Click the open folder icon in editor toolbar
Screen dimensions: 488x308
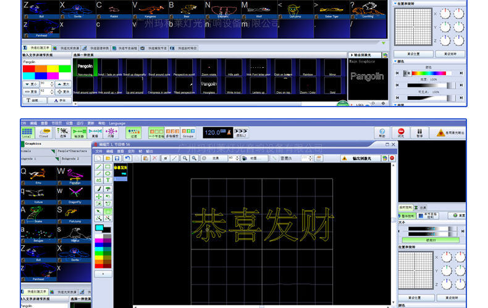[x=107, y=158]
